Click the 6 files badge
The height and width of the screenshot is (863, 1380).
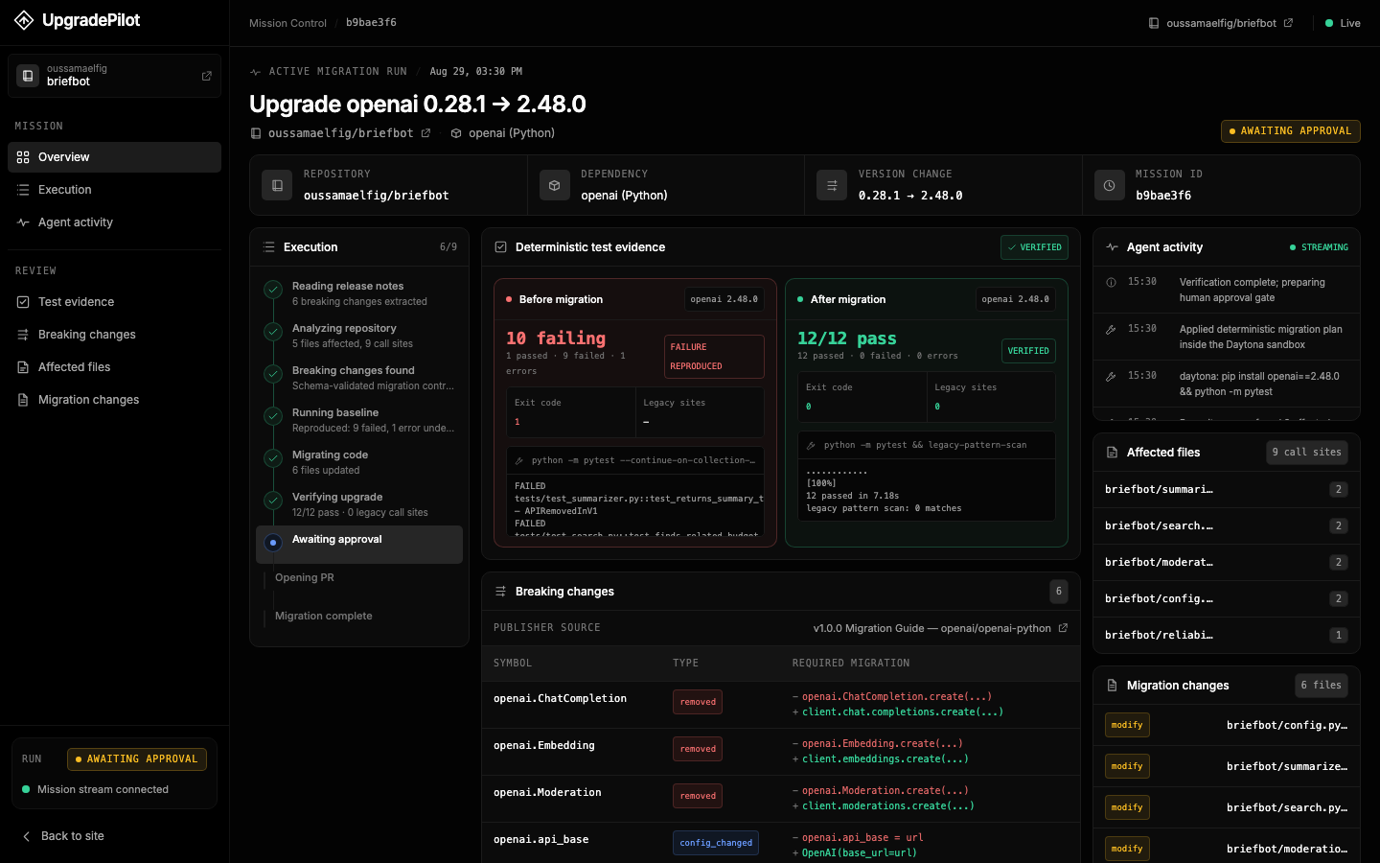1322,686
